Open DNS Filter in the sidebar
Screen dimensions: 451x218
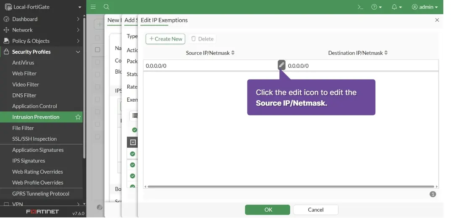24,95
